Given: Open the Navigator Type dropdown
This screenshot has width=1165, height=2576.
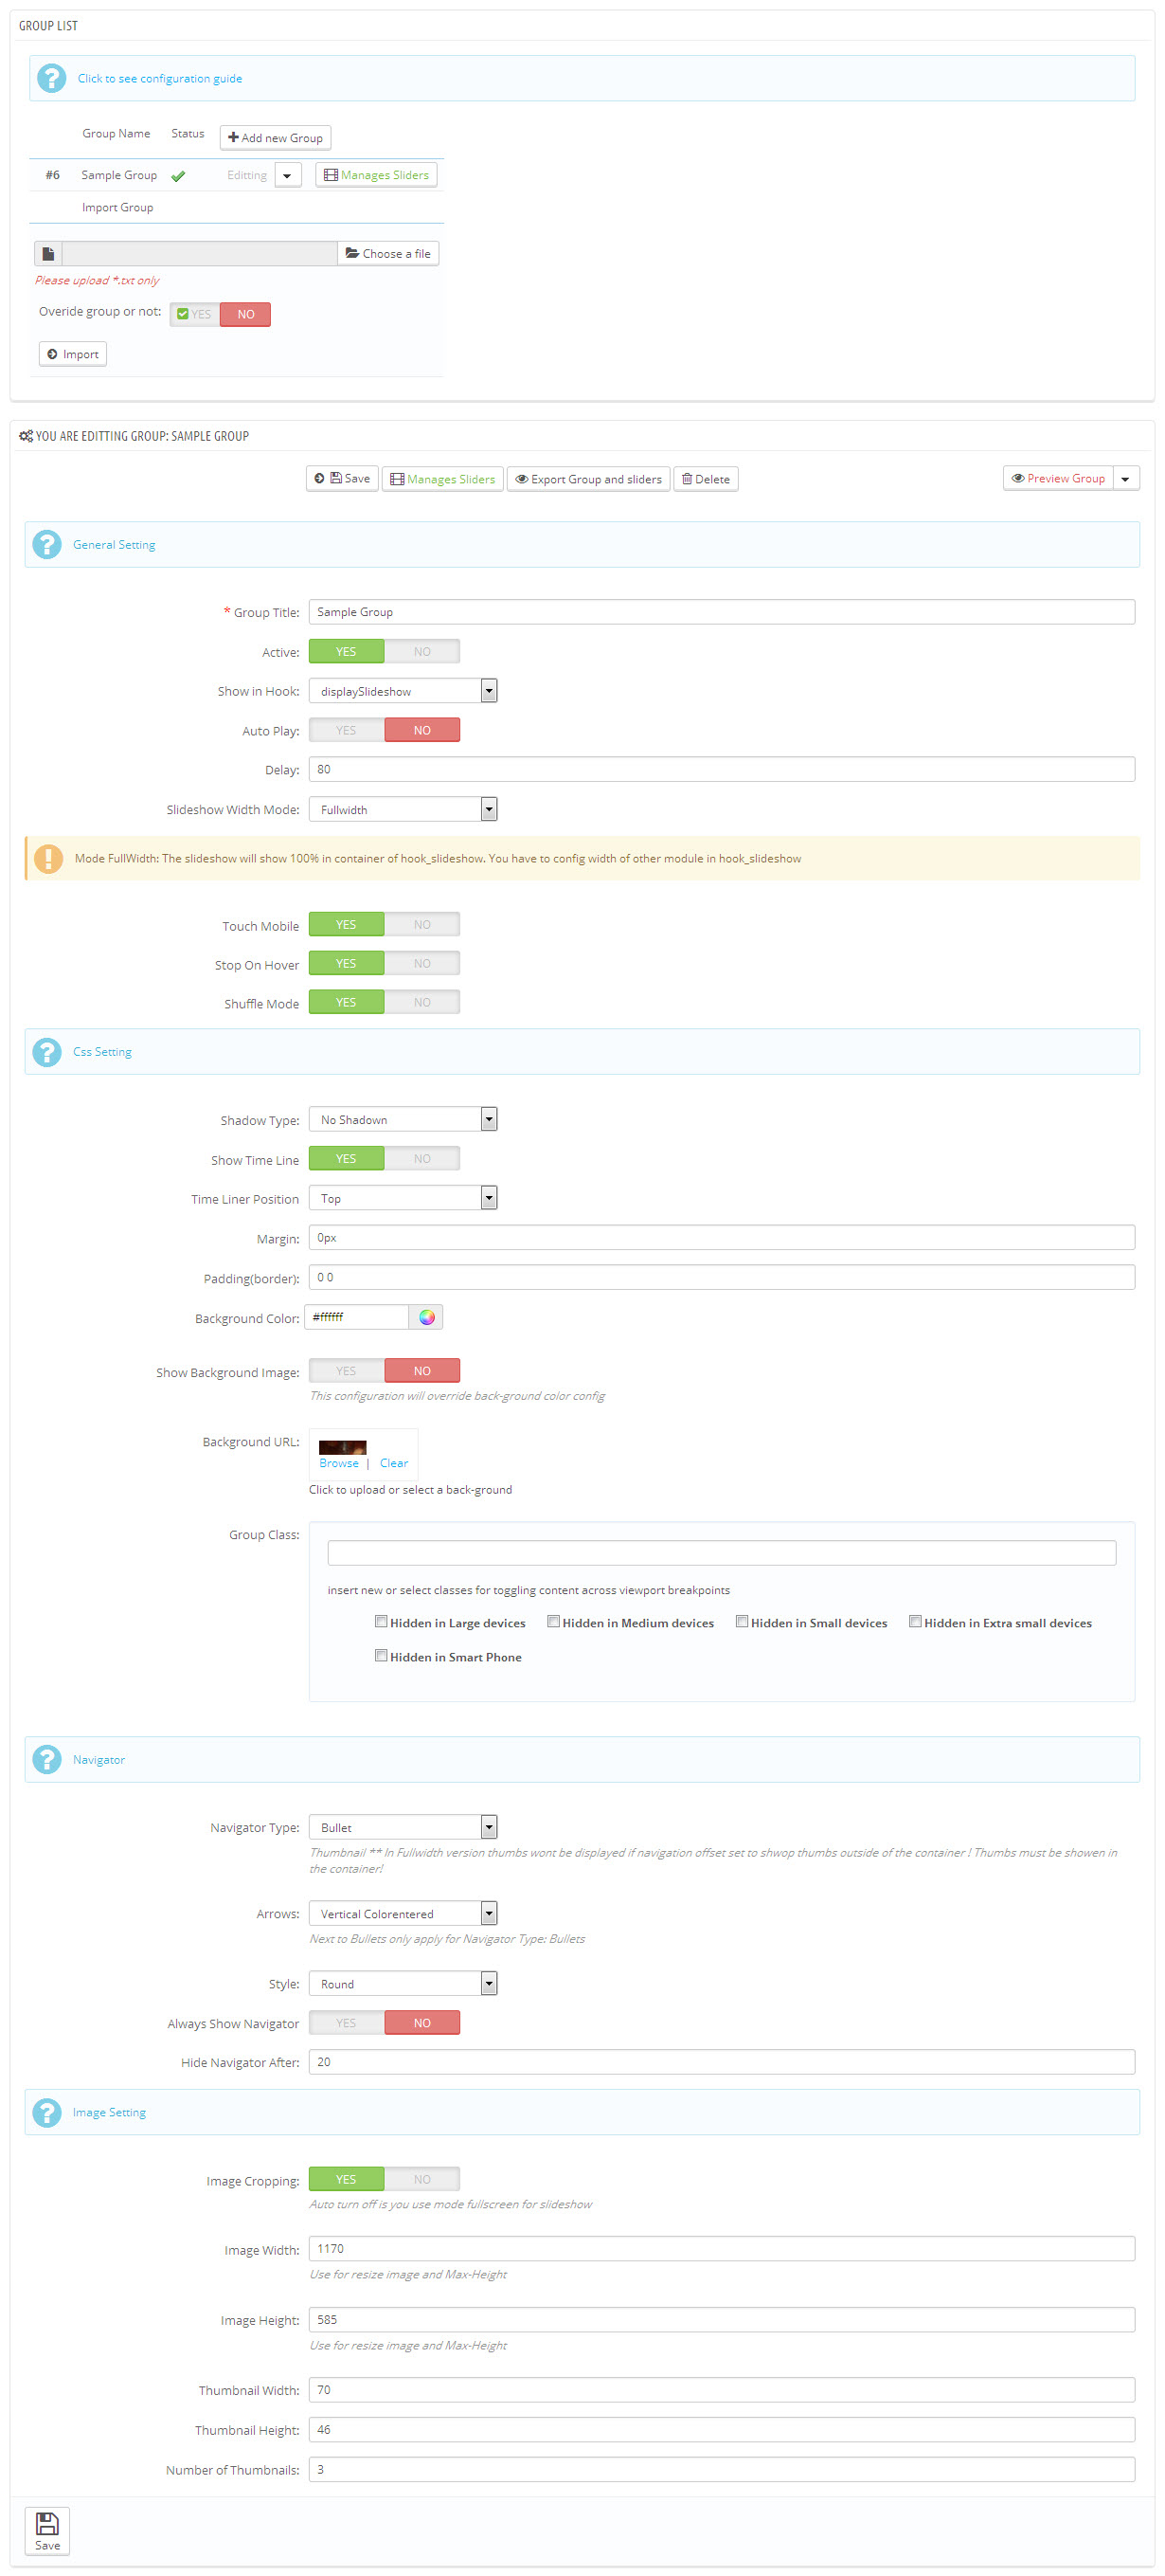Looking at the screenshot, I should (x=403, y=1827).
